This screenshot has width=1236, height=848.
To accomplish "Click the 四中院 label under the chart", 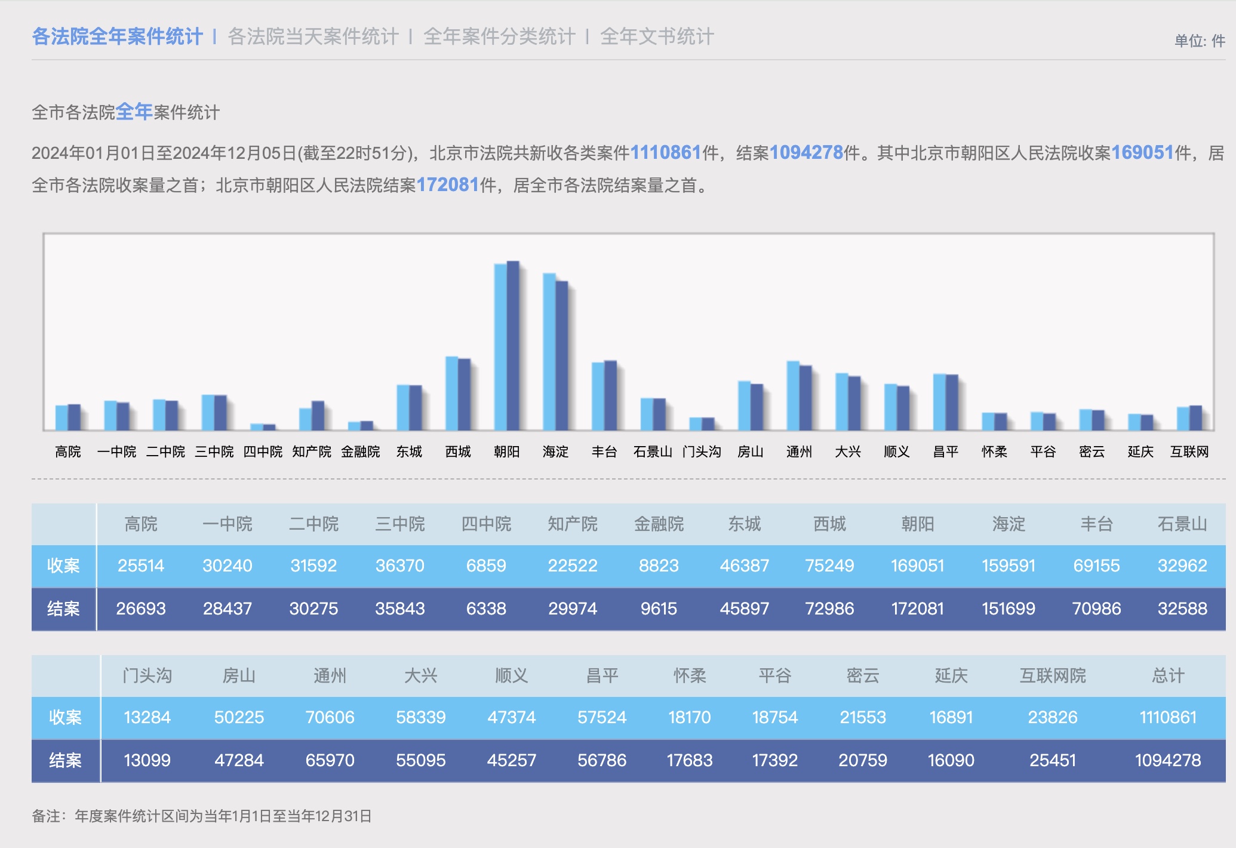I will tap(263, 452).
